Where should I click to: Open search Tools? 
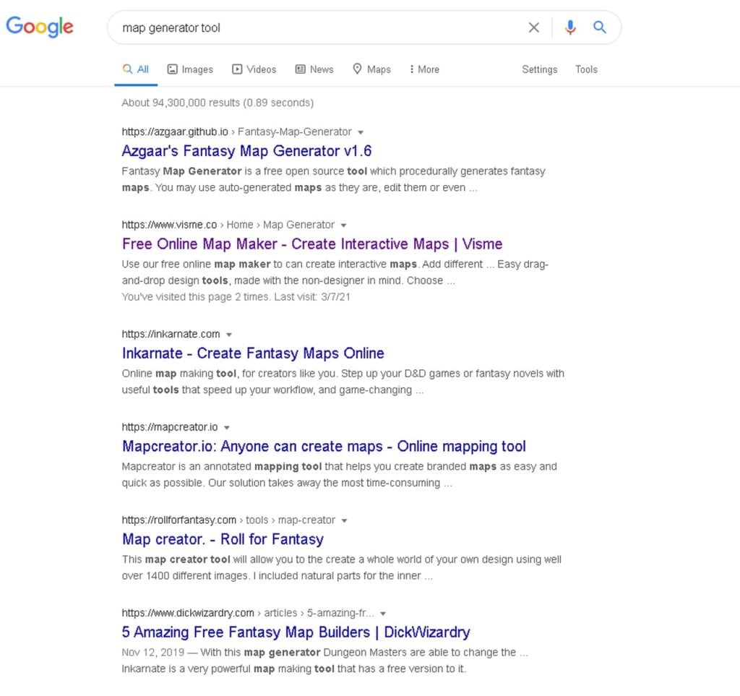586,69
